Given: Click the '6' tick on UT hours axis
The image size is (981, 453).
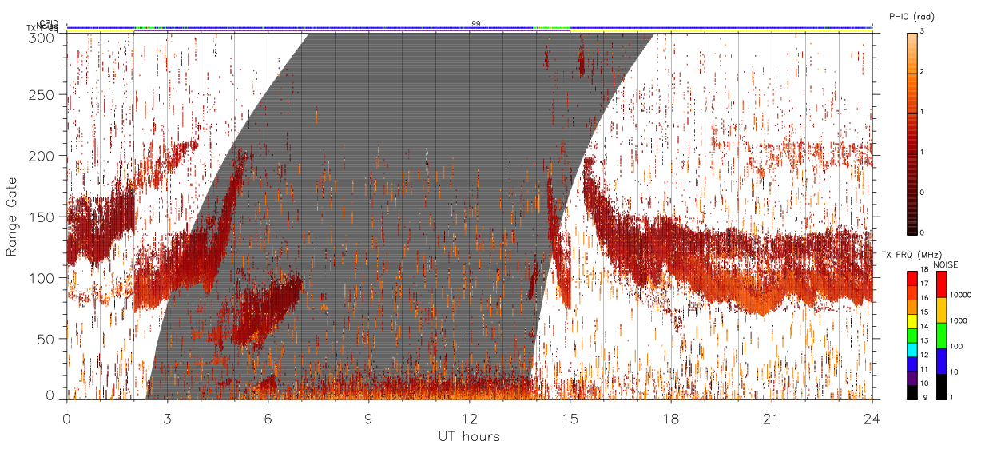Looking at the screenshot, I should click(x=268, y=419).
